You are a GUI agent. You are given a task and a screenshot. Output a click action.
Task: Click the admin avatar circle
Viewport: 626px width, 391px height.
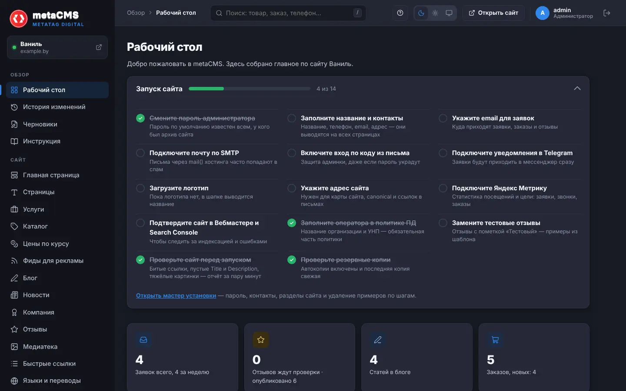click(543, 13)
